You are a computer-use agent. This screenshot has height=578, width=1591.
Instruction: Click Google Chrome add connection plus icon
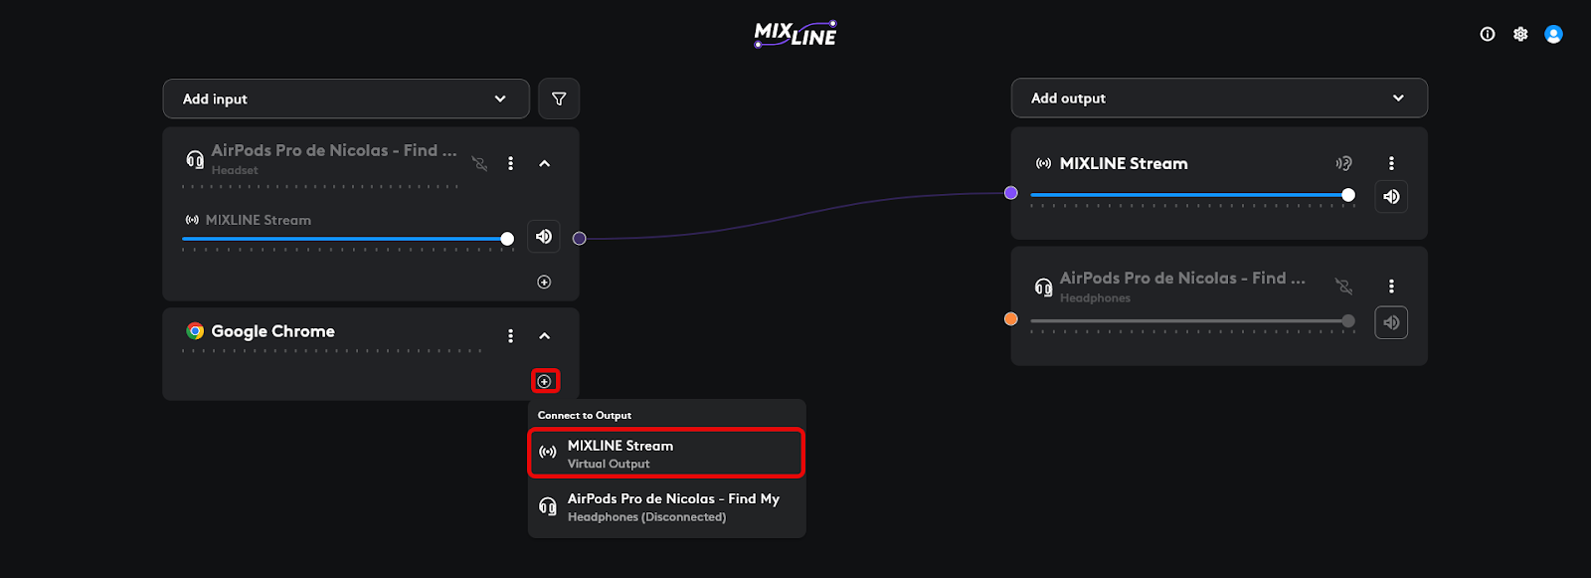[545, 381]
